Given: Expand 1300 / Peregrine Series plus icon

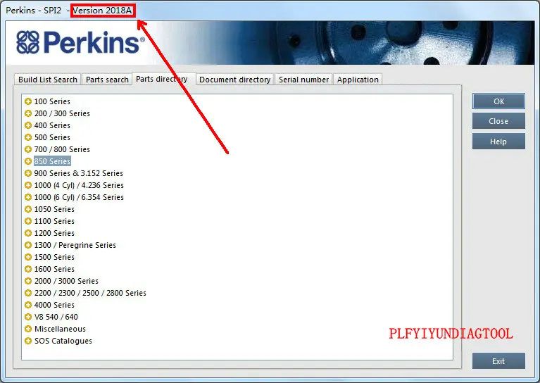Looking at the screenshot, I should [28, 245].
